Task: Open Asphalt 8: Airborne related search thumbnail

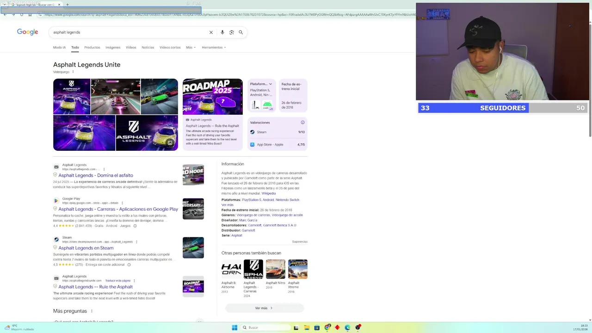Action: (x=231, y=269)
